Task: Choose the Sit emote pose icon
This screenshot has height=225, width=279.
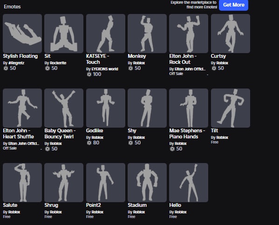Action: [x=64, y=34]
